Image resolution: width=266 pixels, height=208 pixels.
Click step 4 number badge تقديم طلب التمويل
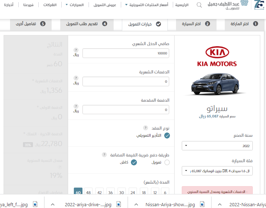click(x=105, y=24)
